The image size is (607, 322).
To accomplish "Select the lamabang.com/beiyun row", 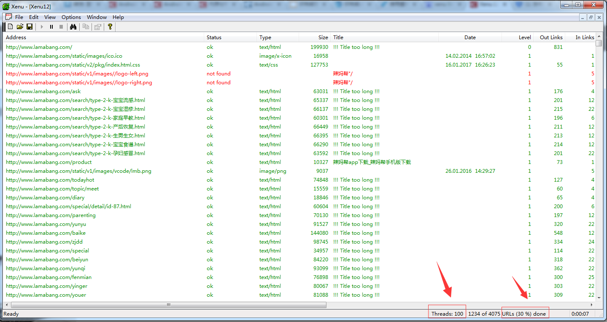I will [299, 260].
